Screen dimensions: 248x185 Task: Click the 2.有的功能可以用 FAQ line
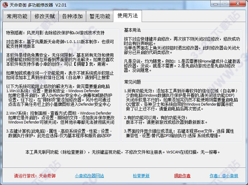click(x=156, y=118)
